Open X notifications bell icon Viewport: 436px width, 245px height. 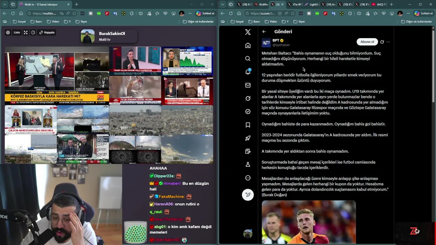[x=248, y=72]
